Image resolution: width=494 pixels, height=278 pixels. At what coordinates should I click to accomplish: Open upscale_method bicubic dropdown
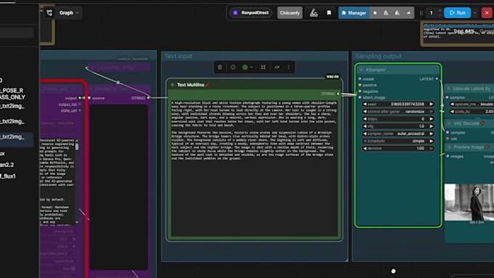(471, 104)
